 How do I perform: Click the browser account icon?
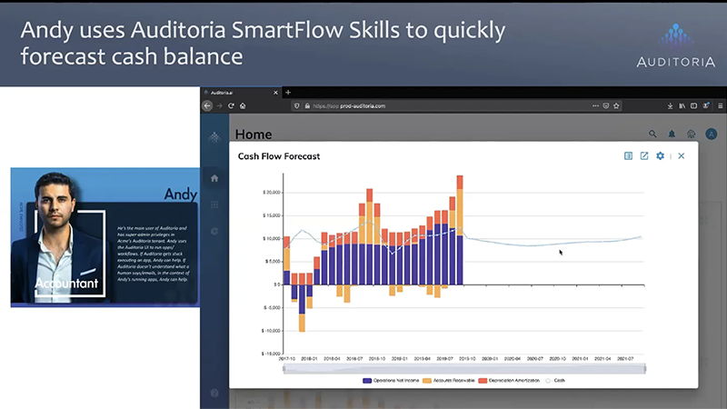[x=706, y=105]
